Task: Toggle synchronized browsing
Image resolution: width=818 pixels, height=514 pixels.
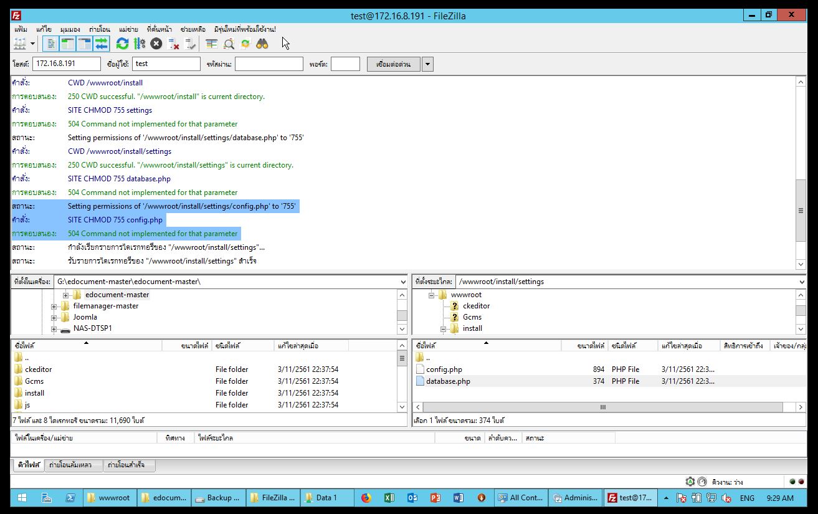Action: coord(245,44)
